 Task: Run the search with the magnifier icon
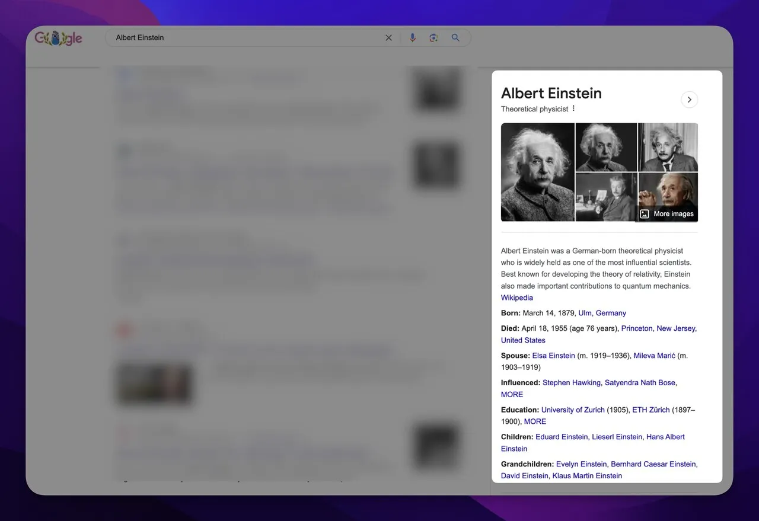click(x=455, y=38)
